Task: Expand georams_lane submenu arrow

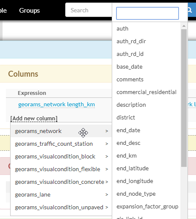Action: tap(107, 195)
